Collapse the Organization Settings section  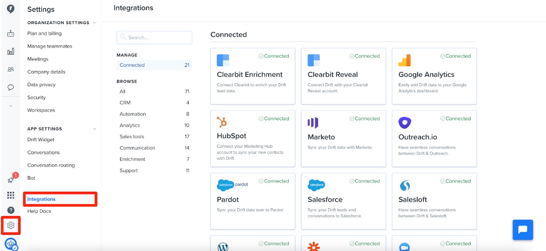(95, 23)
